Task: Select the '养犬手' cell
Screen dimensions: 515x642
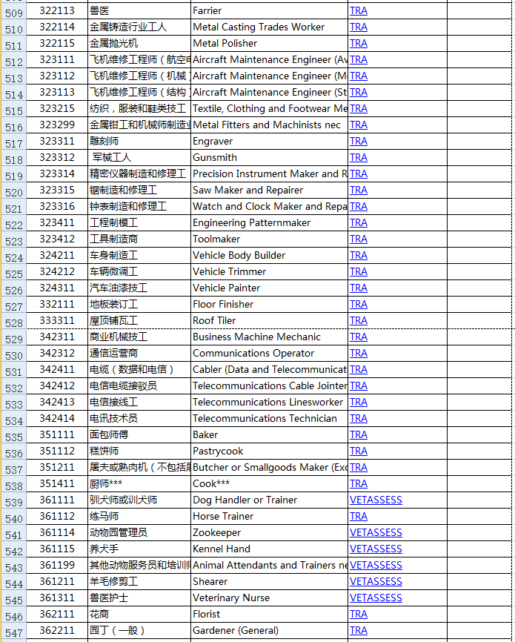Action: 139,549
